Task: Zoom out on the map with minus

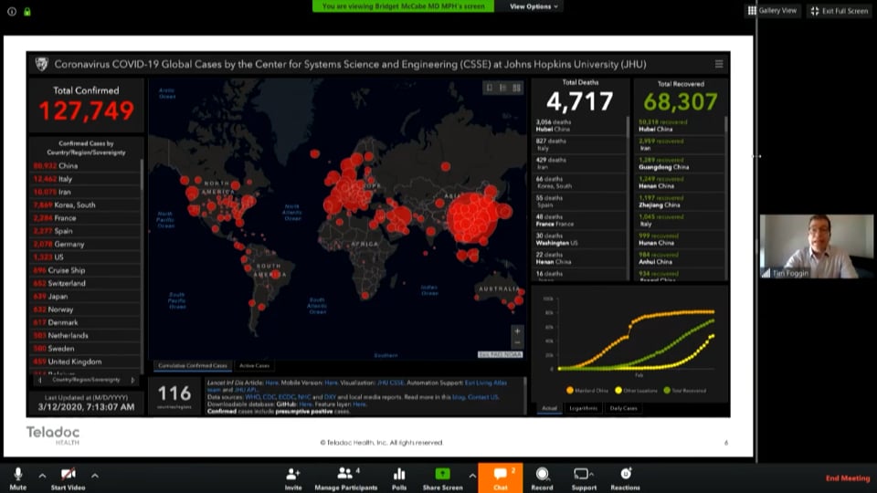Action: pyautogui.click(x=517, y=342)
